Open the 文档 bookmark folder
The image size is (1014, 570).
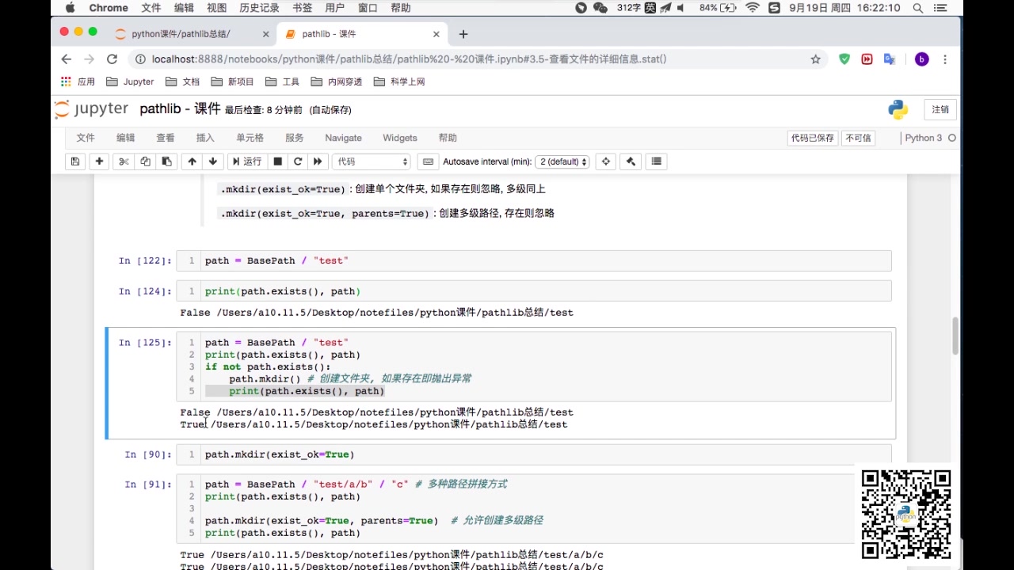pyautogui.click(x=182, y=82)
